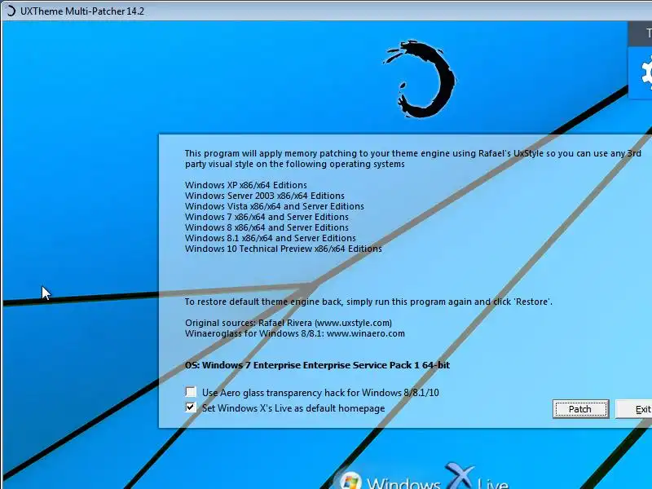Click 'Windows Server 2003 x86/x64 Editions' line
The width and height of the screenshot is (652, 489).
click(x=265, y=196)
